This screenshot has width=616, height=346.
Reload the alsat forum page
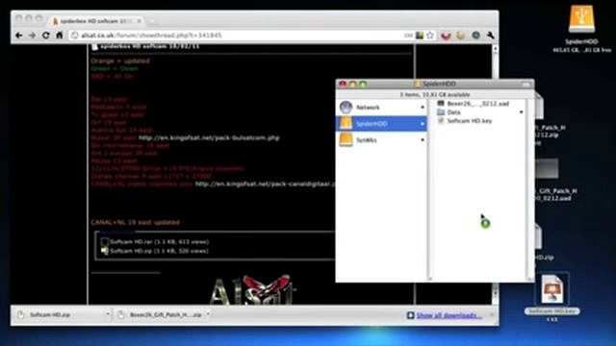(46, 36)
